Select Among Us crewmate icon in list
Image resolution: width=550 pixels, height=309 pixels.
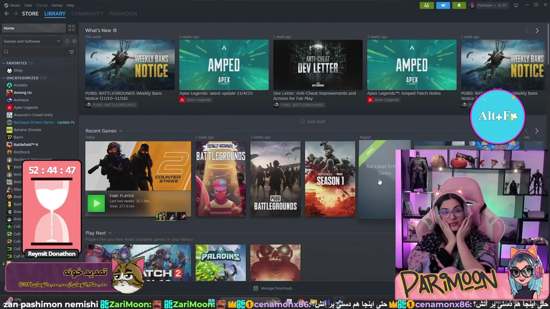pos(9,93)
